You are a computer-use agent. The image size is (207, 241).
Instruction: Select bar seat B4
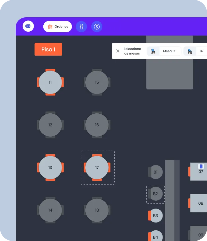[156, 236]
